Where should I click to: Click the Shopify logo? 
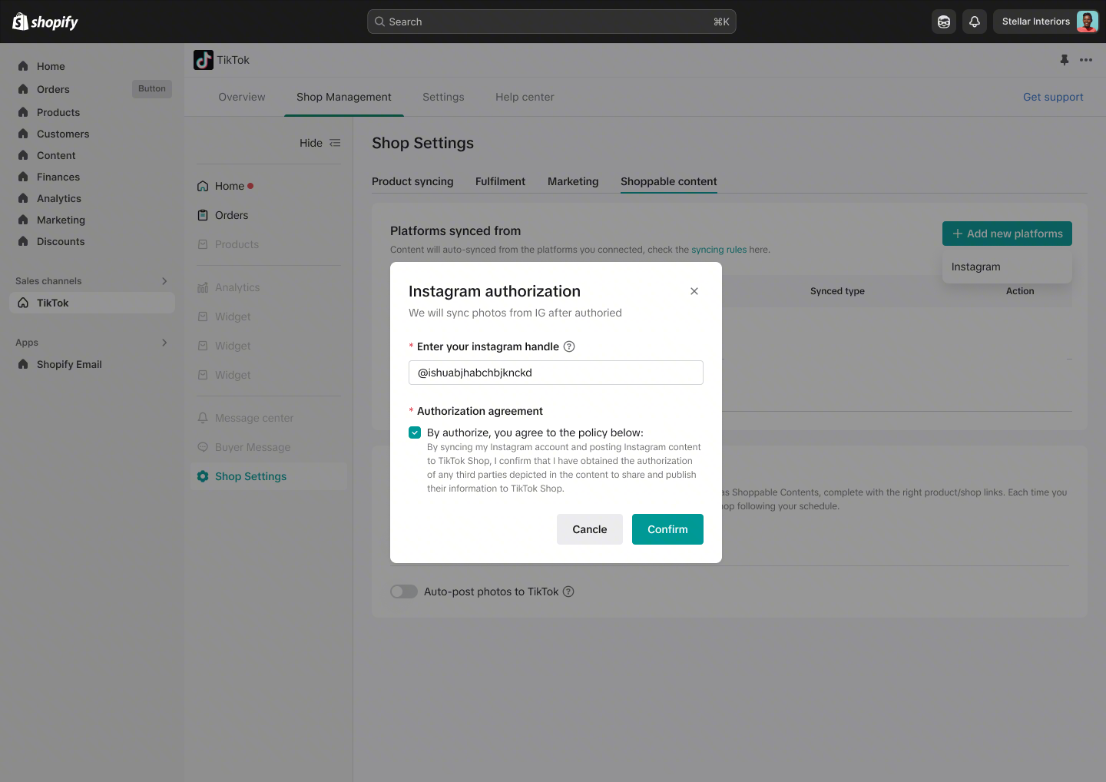(x=45, y=22)
